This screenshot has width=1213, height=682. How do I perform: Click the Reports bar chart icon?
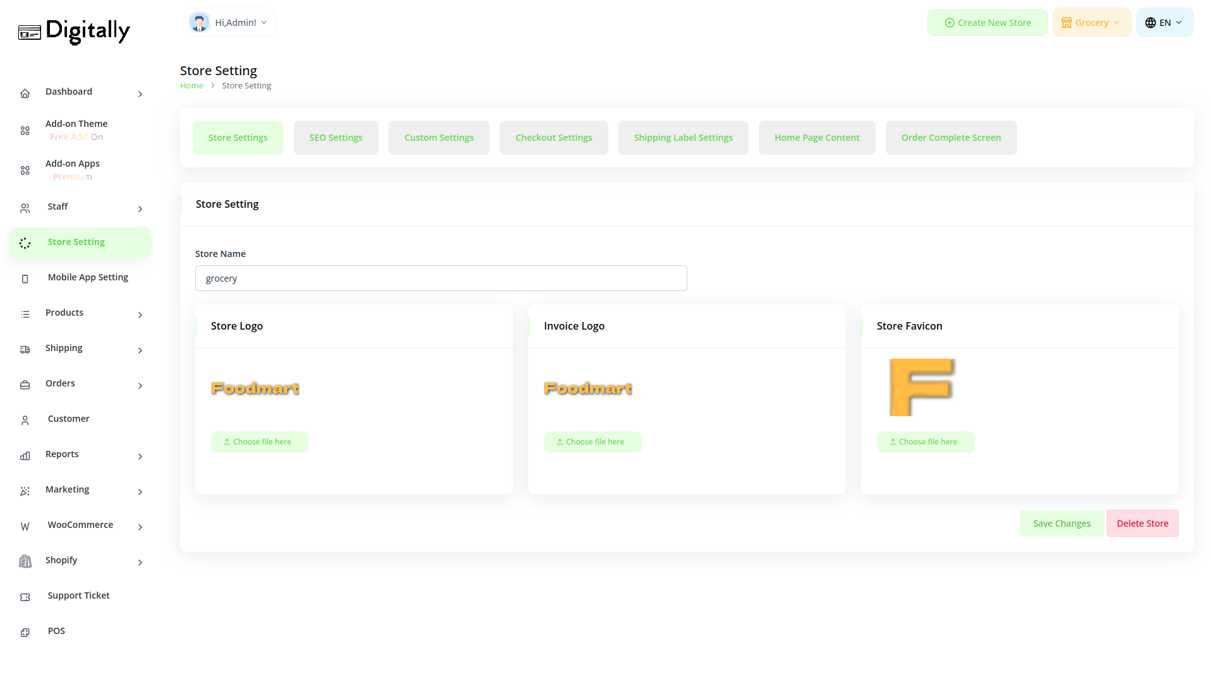coord(25,456)
